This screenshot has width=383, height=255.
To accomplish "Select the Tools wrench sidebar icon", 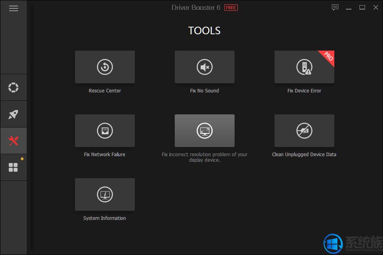I will (14, 141).
